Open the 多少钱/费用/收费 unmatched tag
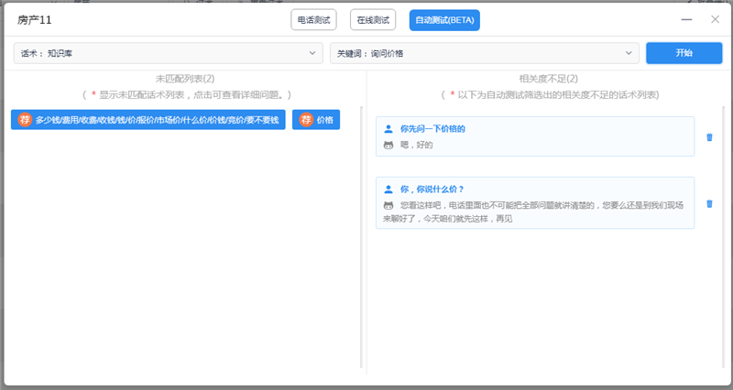This screenshot has width=733, height=390. [157, 120]
